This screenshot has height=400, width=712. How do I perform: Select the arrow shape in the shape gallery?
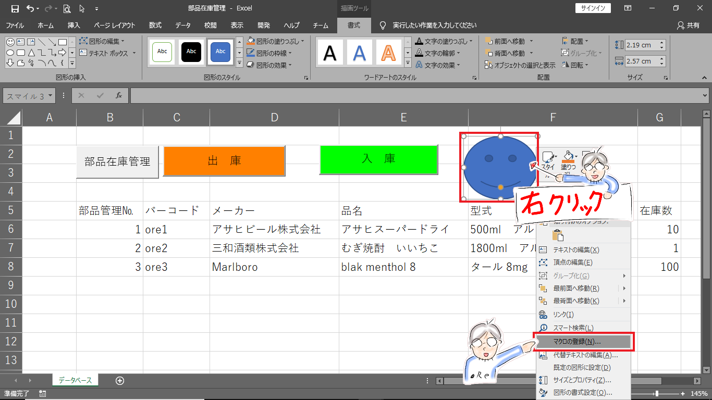pos(62,53)
